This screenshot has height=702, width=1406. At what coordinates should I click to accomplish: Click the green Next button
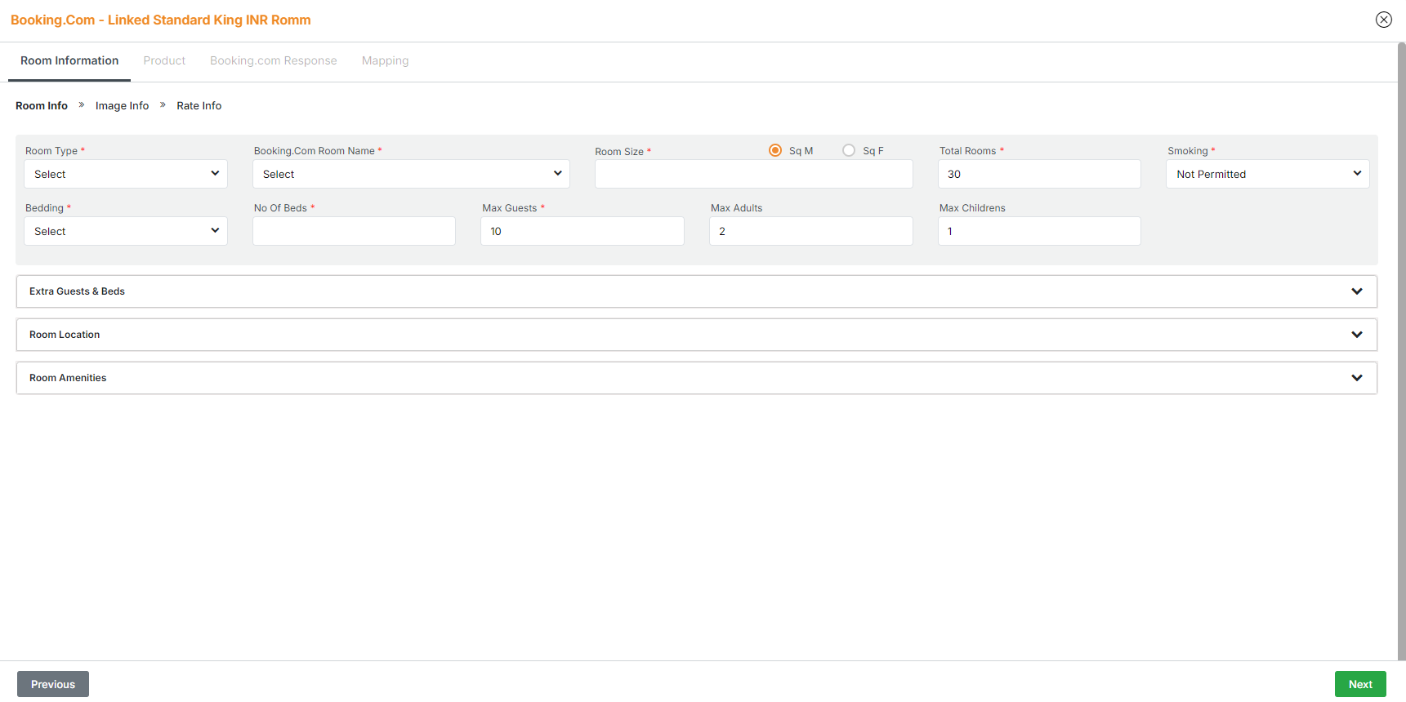coord(1359,684)
